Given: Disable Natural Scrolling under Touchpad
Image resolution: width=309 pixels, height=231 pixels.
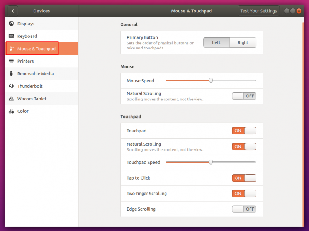Looking at the screenshot, I should point(244,146).
